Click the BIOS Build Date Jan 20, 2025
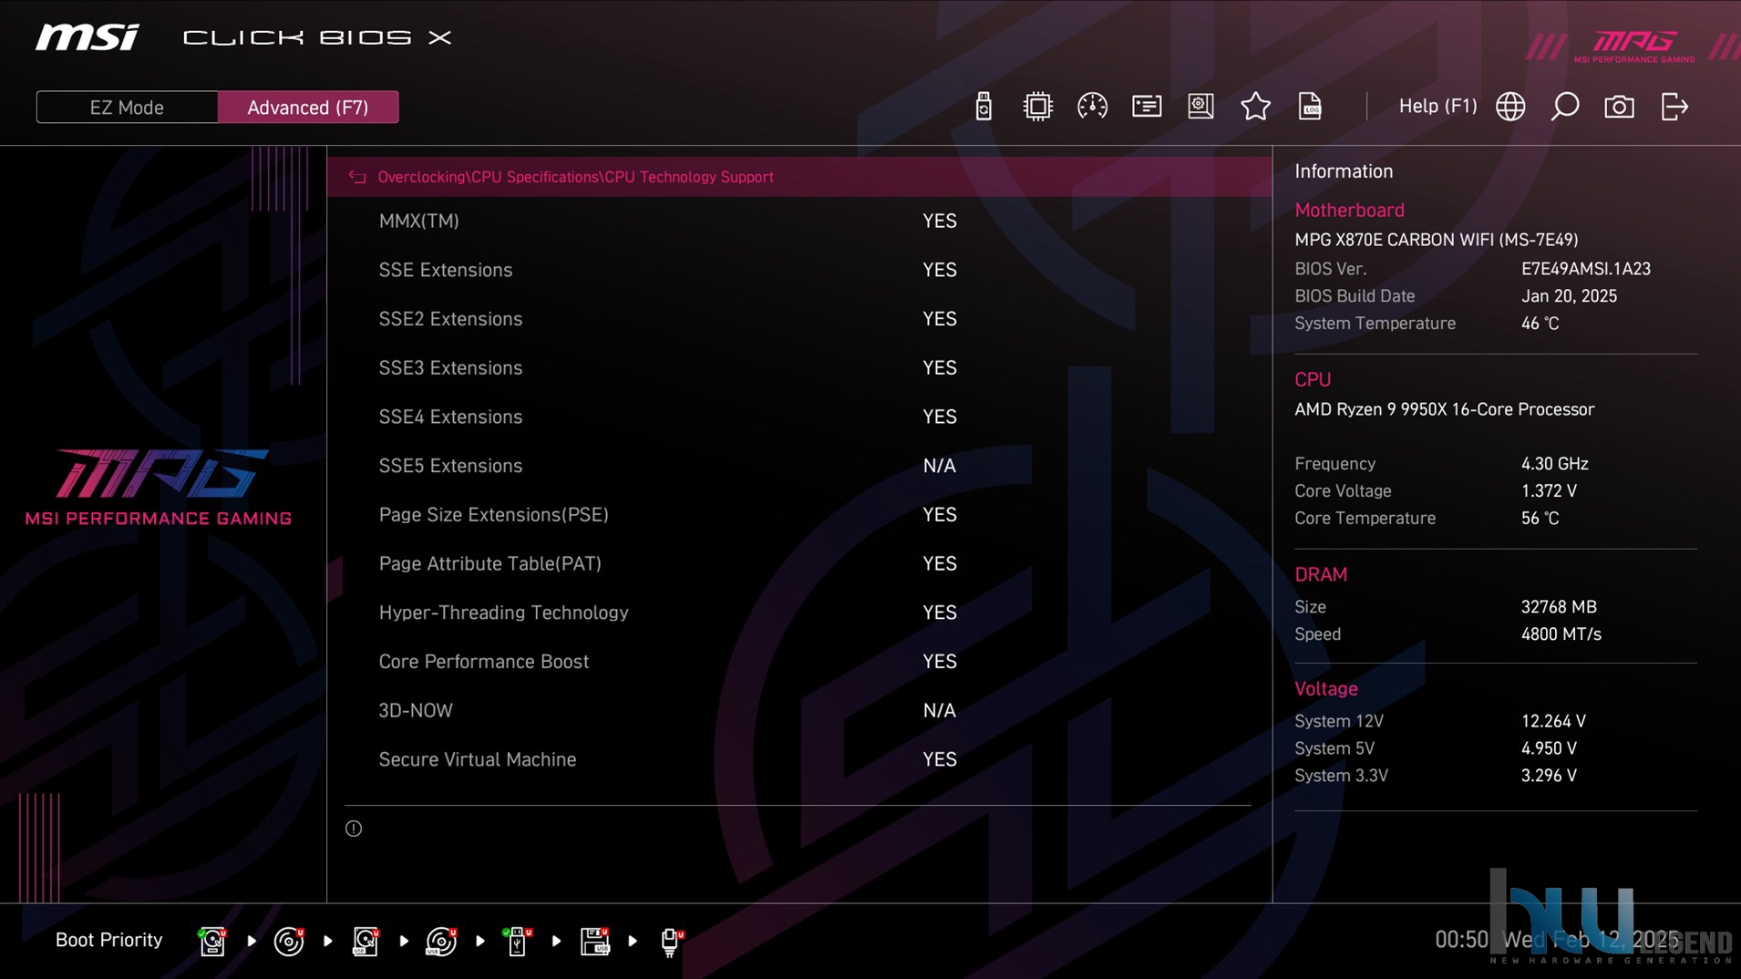 tap(1569, 296)
